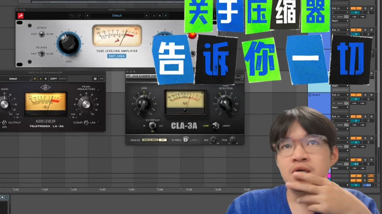Solo track 10 with S button
Image resolution: width=382 pixels, height=214 pixels.
(x=365, y=160)
